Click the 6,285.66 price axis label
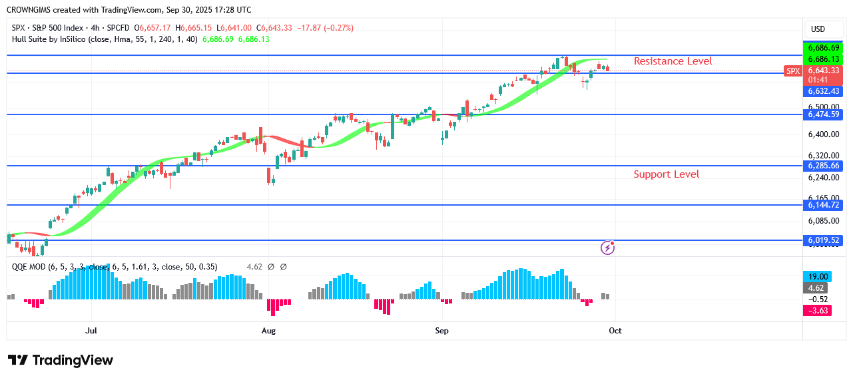This screenshot has width=853, height=380. point(823,166)
